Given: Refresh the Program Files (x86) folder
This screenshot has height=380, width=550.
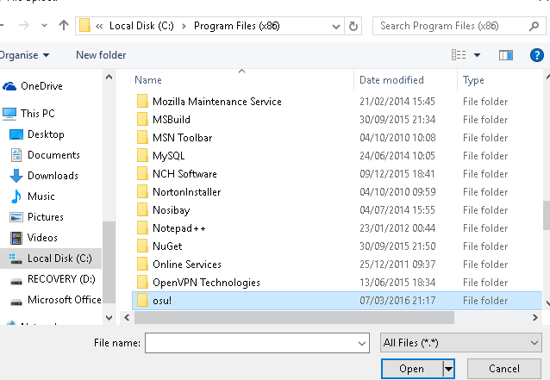Looking at the screenshot, I should [353, 26].
